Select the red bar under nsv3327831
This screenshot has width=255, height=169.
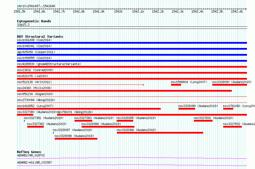coord(203,121)
